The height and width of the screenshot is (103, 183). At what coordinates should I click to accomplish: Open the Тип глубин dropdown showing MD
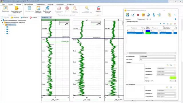pos(175,60)
